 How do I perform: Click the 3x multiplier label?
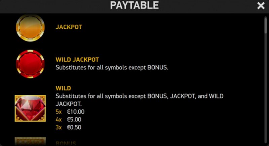click(59, 127)
